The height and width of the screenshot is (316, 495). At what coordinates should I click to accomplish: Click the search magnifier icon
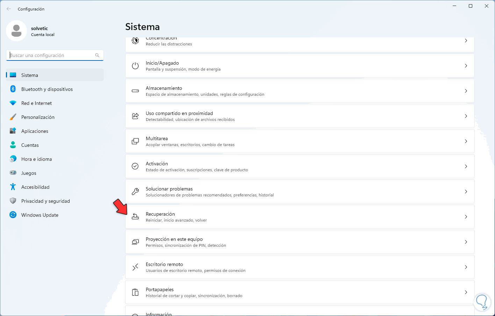point(97,55)
